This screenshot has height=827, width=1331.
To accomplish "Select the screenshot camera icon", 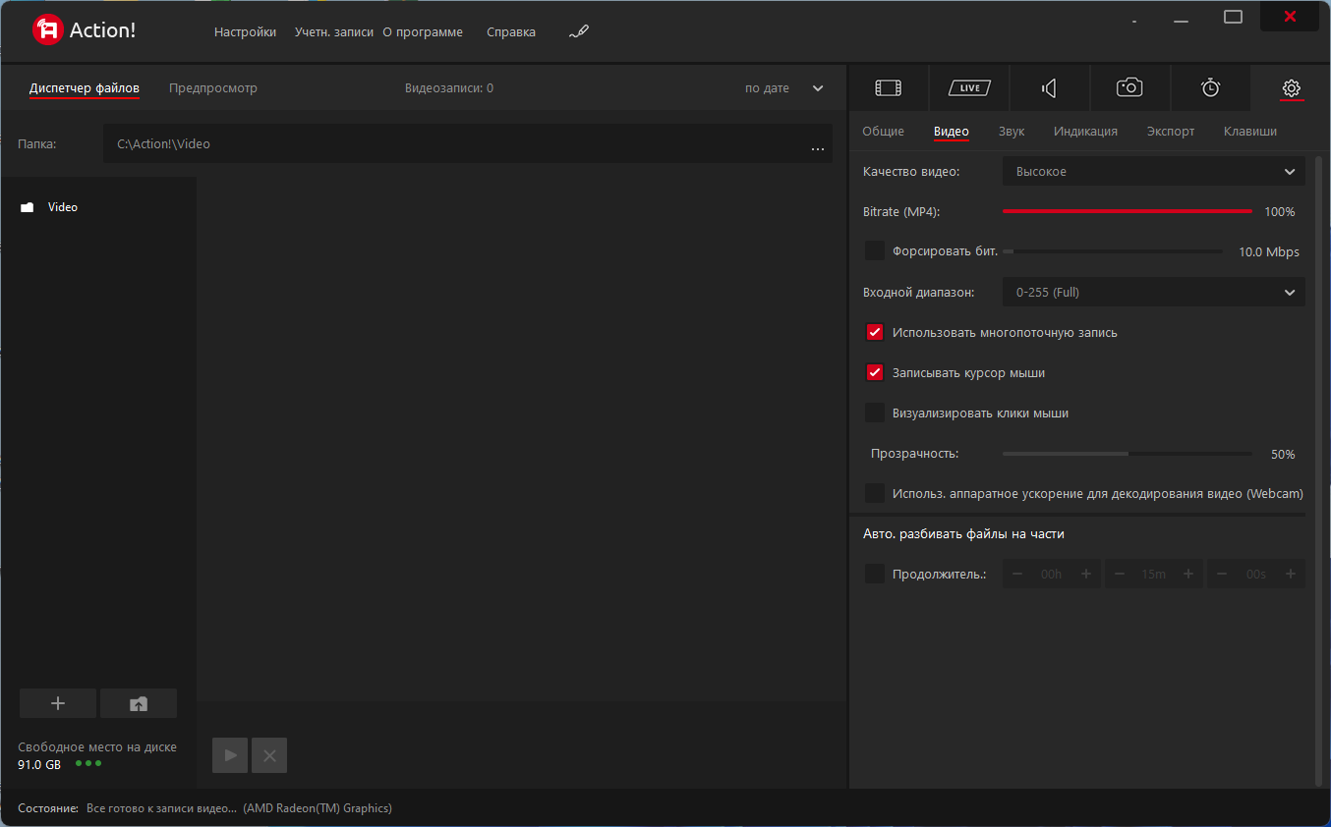I will click(x=1129, y=88).
